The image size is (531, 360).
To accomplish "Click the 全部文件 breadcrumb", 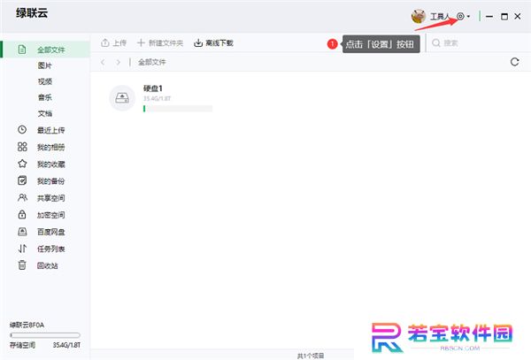I will pos(151,62).
